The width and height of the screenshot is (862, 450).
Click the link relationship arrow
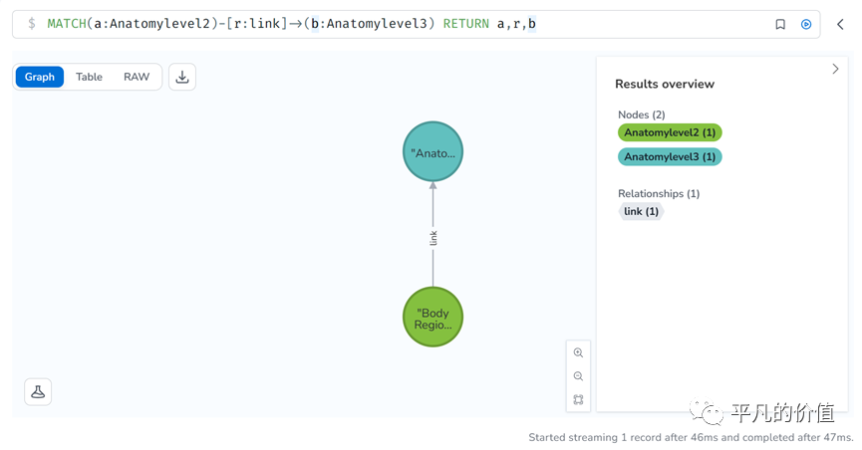click(432, 237)
